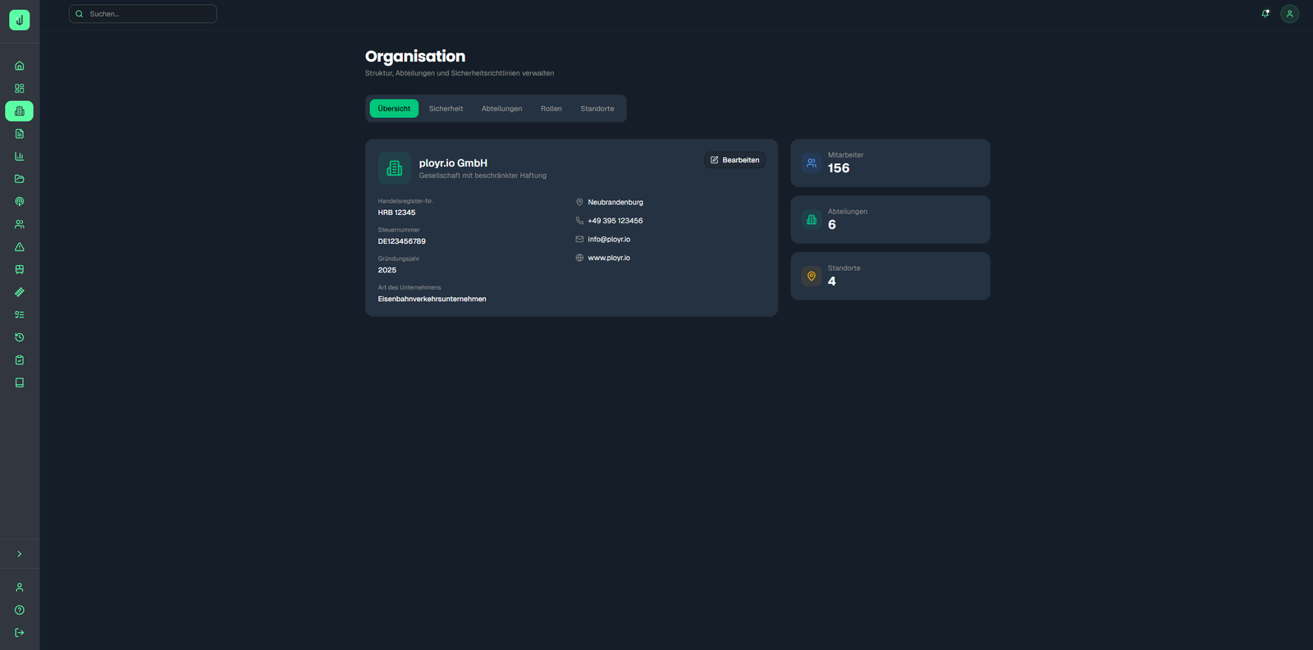Image resolution: width=1313 pixels, height=650 pixels.
Task: Open the bar chart sidebar icon
Action: [x=20, y=156]
